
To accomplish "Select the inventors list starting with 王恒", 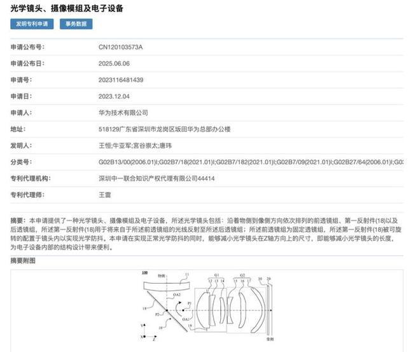I will (136, 145).
